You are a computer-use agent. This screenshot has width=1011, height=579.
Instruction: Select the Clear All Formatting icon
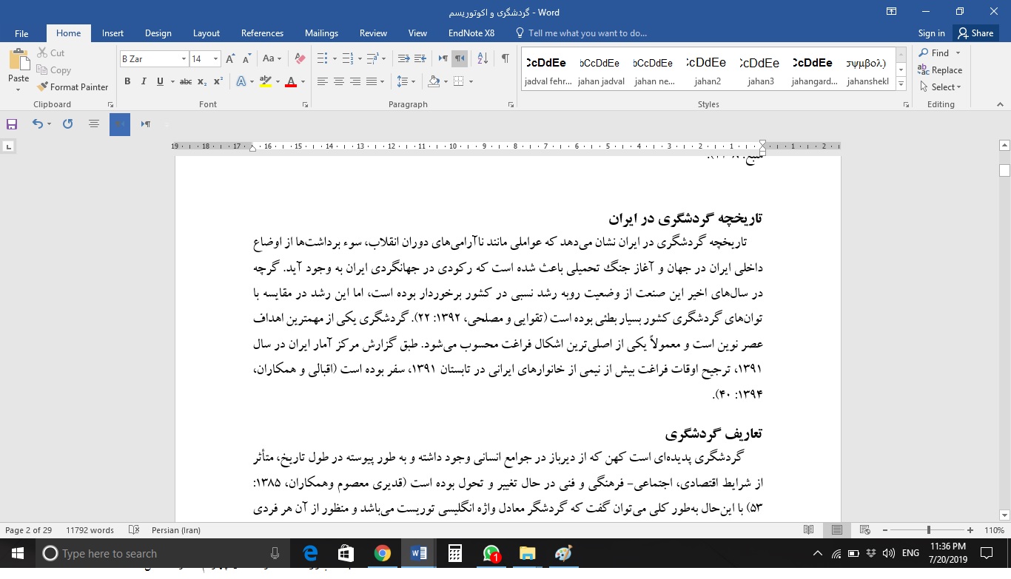(x=298, y=57)
